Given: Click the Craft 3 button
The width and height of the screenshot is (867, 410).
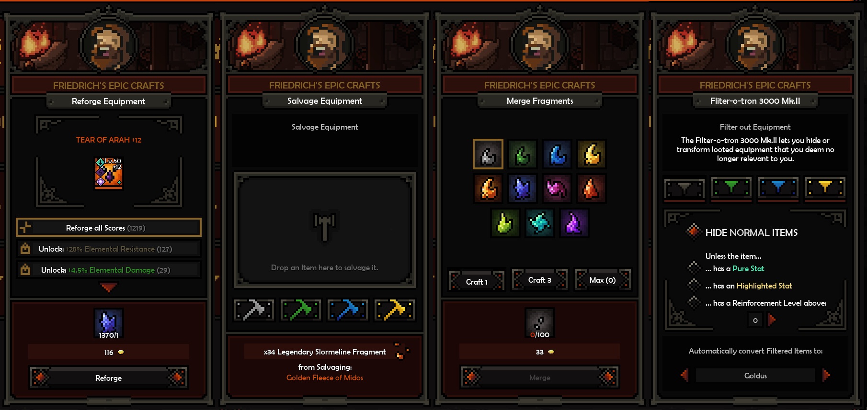Looking at the screenshot, I should pos(540,280).
